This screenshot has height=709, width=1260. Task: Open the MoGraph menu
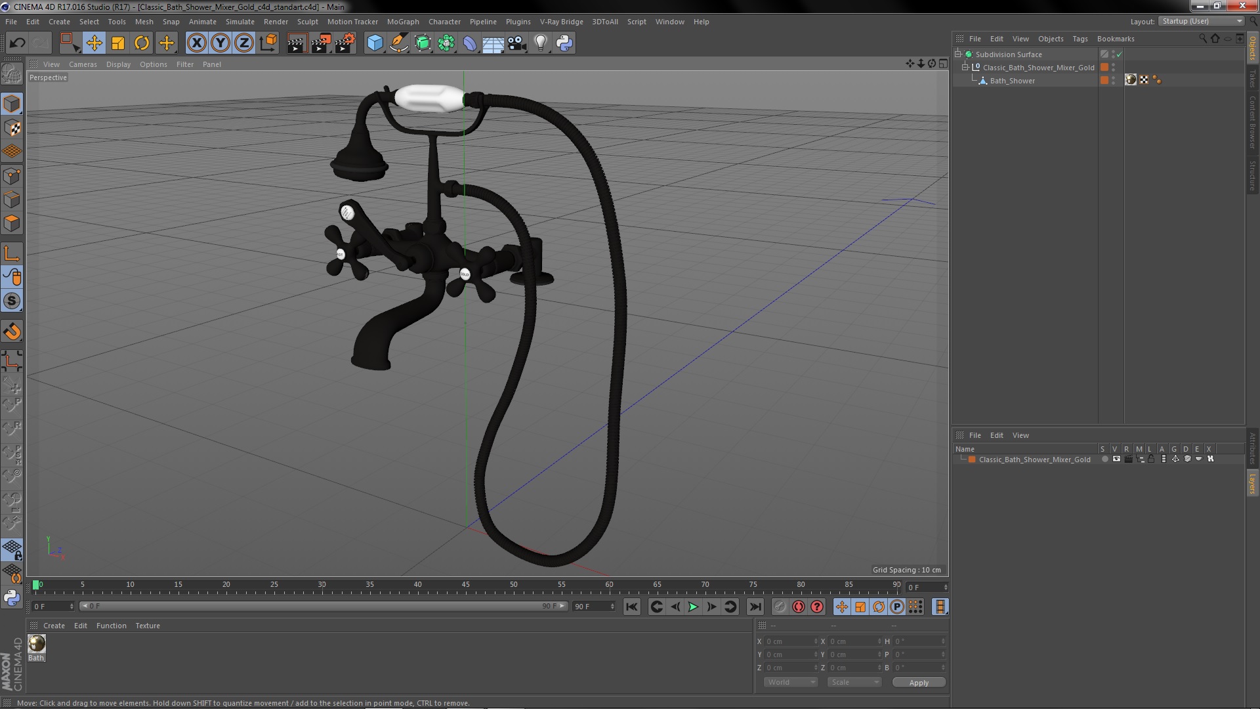pyautogui.click(x=403, y=22)
